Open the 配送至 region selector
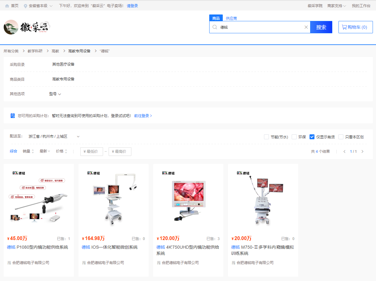This screenshot has height=281, width=376. click(78, 136)
